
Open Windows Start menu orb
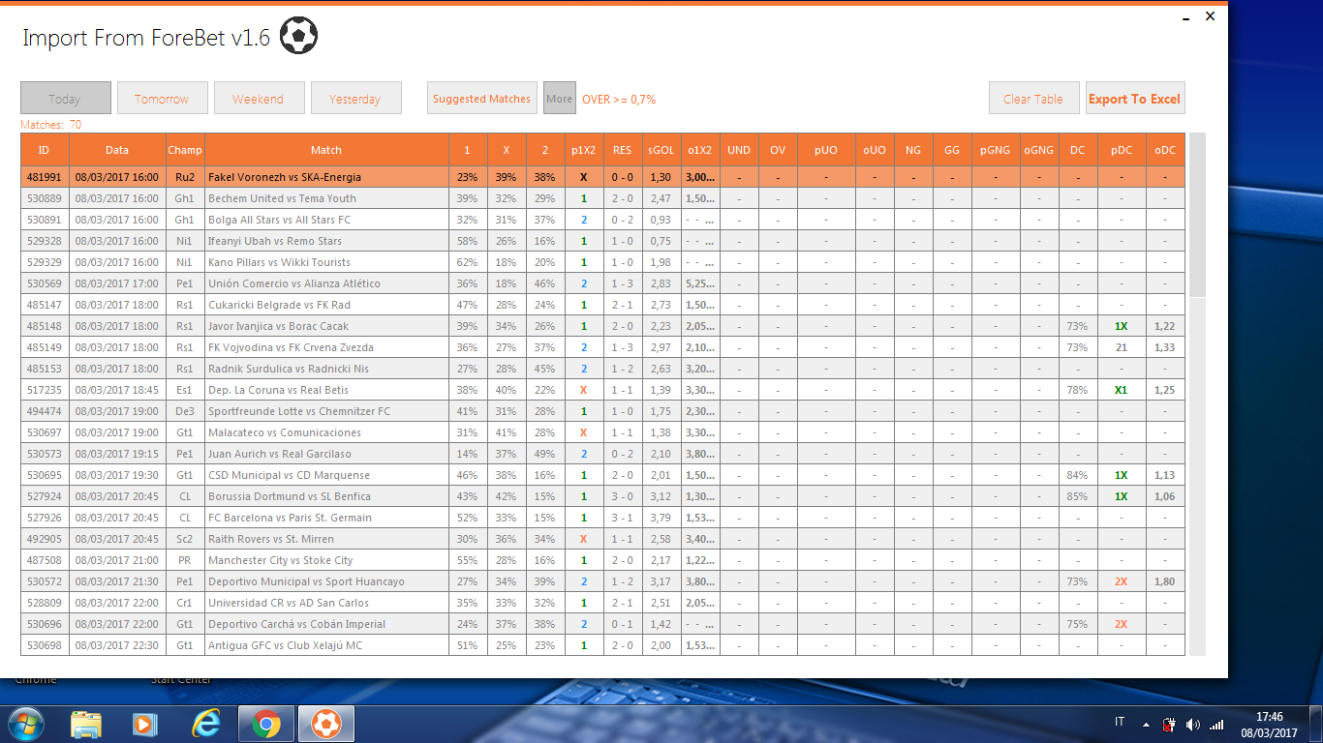point(25,724)
